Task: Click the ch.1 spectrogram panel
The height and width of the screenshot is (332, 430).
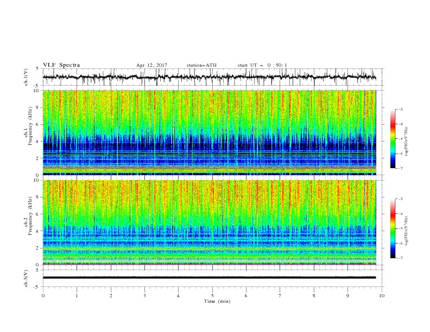Action: point(209,132)
